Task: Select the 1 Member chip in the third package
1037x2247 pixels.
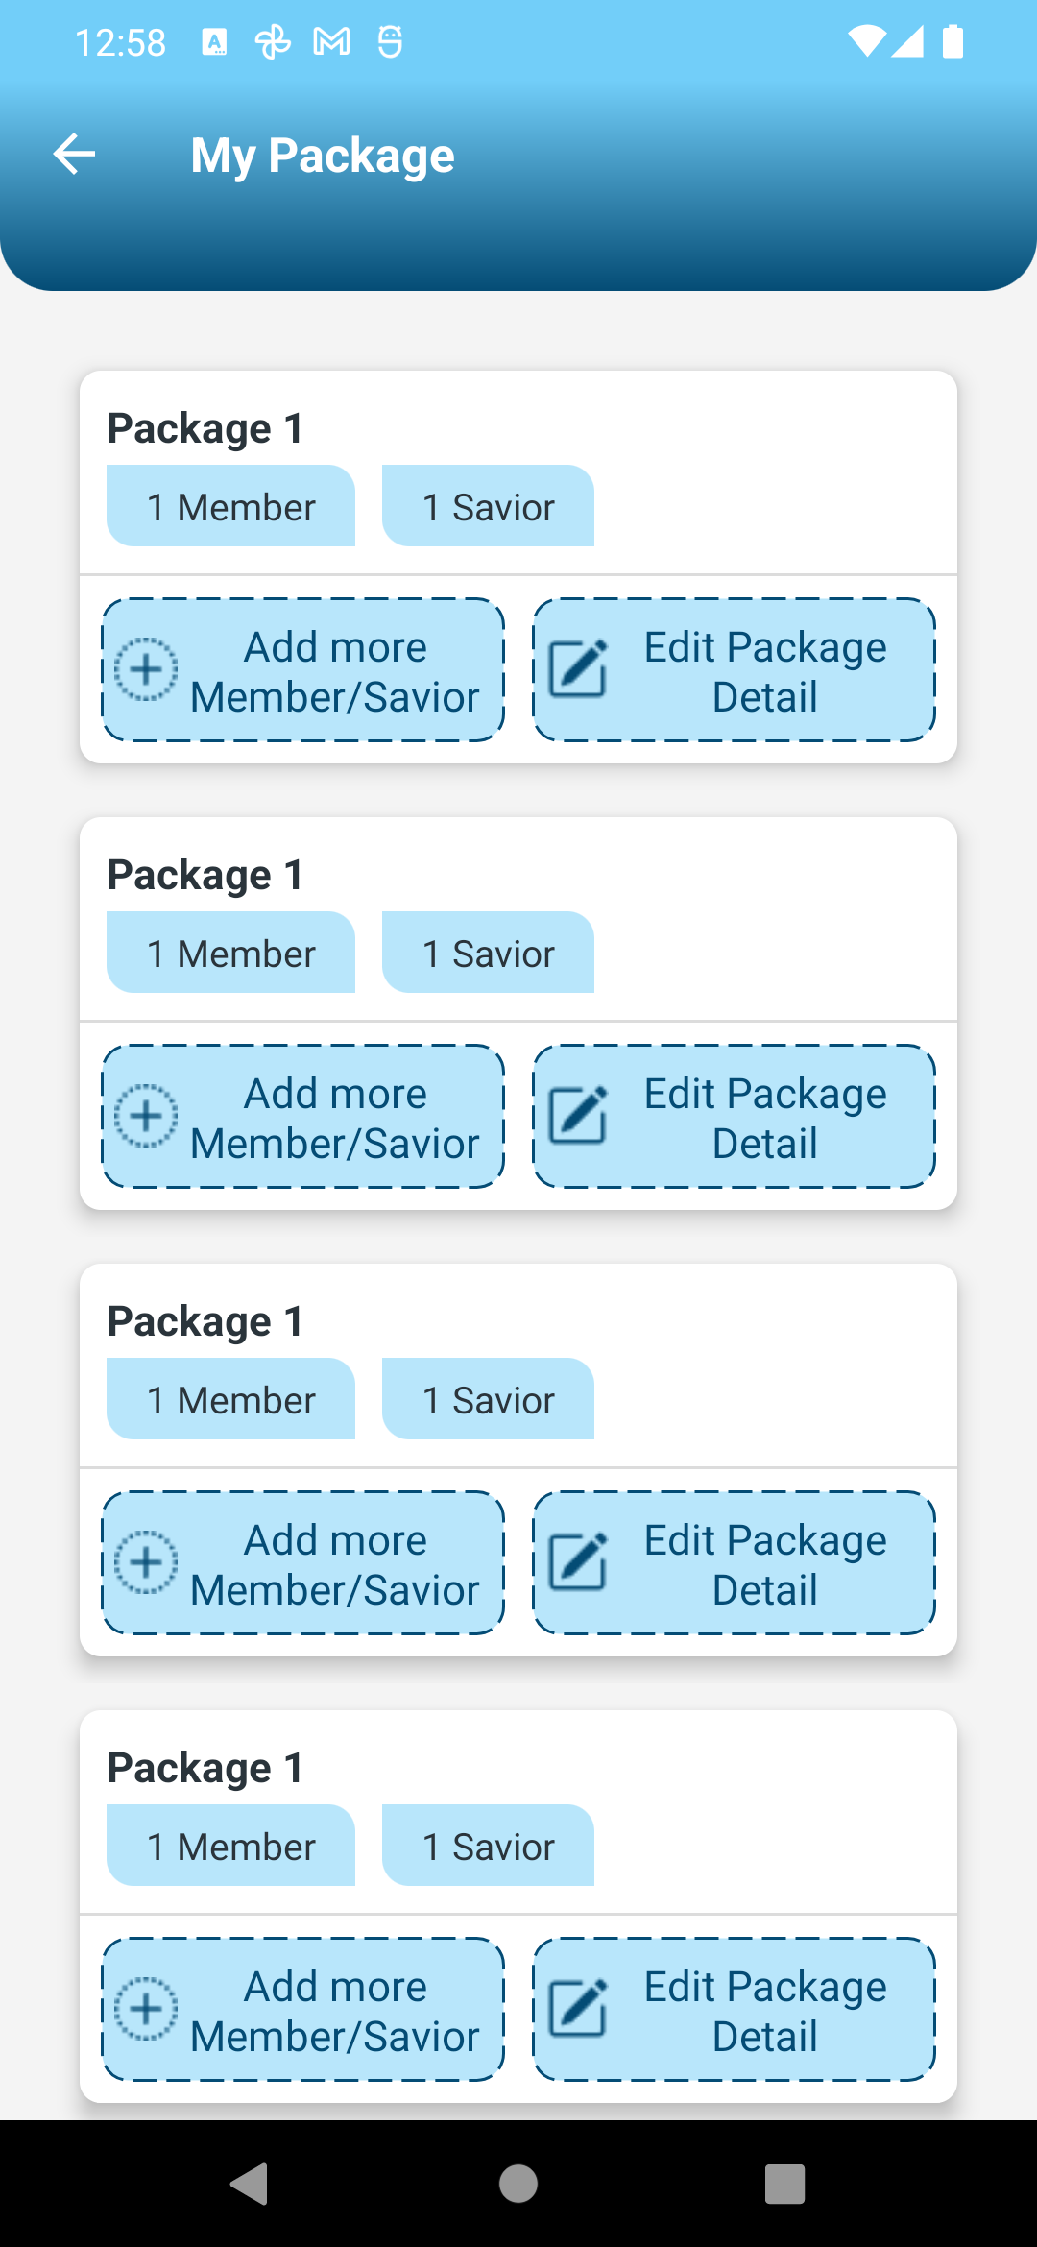Action: coord(230,1399)
